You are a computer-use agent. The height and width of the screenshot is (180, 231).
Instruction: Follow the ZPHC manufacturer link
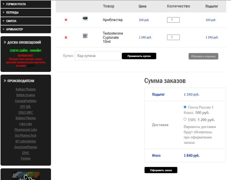(x=26, y=153)
